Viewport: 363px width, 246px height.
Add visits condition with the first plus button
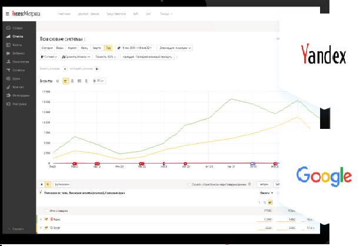coord(65,69)
